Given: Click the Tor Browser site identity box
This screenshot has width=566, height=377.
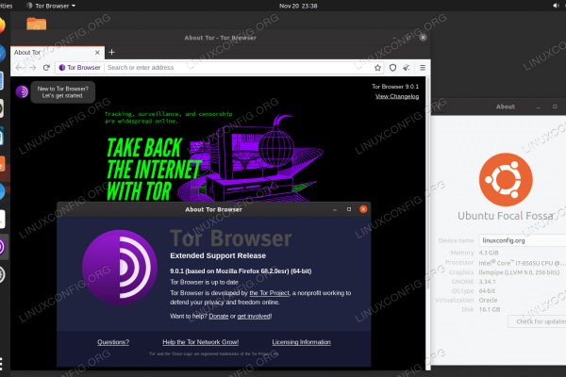Looking at the screenshot, I should (x=79, y=68).
